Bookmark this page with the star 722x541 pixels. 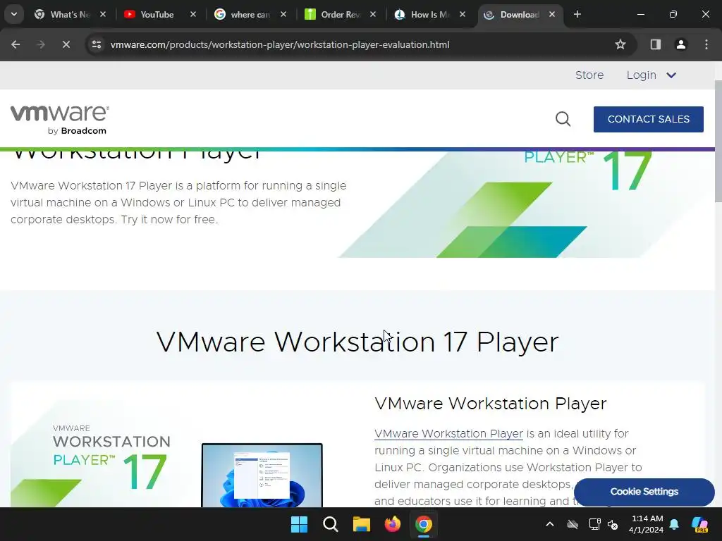click(x=620, y=44)
